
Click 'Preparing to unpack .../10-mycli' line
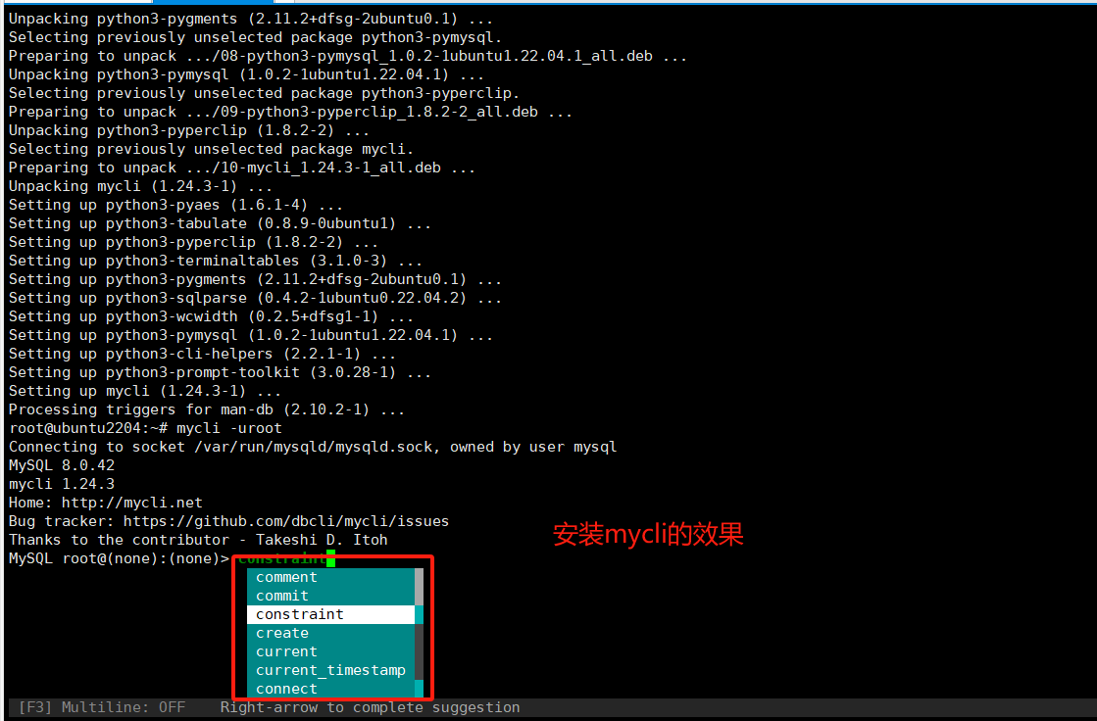tap(242, 168)
